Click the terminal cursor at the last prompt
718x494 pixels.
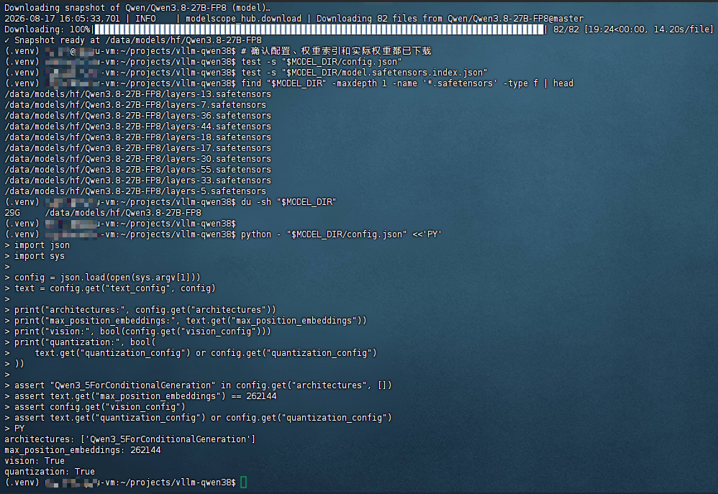(244, 482)
